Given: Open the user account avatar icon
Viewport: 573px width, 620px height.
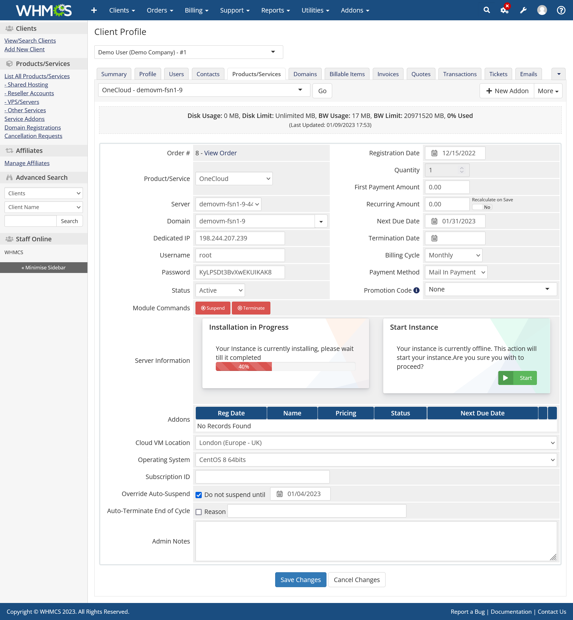Looking at the screenshot, I should coord(542,10).
